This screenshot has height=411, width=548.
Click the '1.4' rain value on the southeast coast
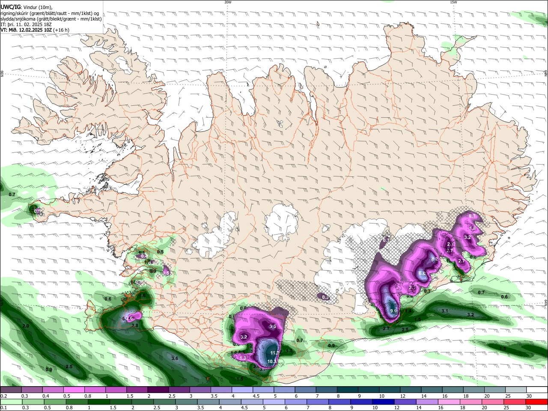408,311
